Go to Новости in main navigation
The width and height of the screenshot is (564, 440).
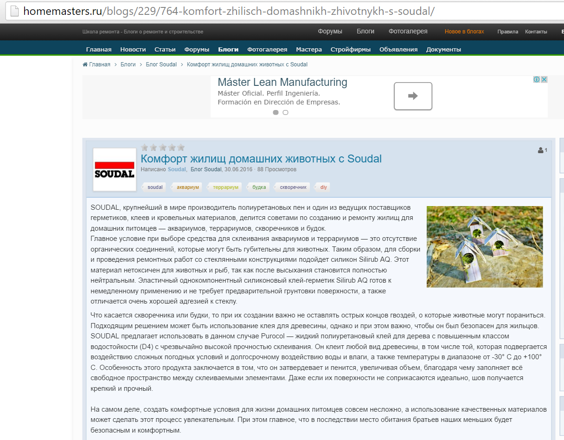(x=133, y=49)
